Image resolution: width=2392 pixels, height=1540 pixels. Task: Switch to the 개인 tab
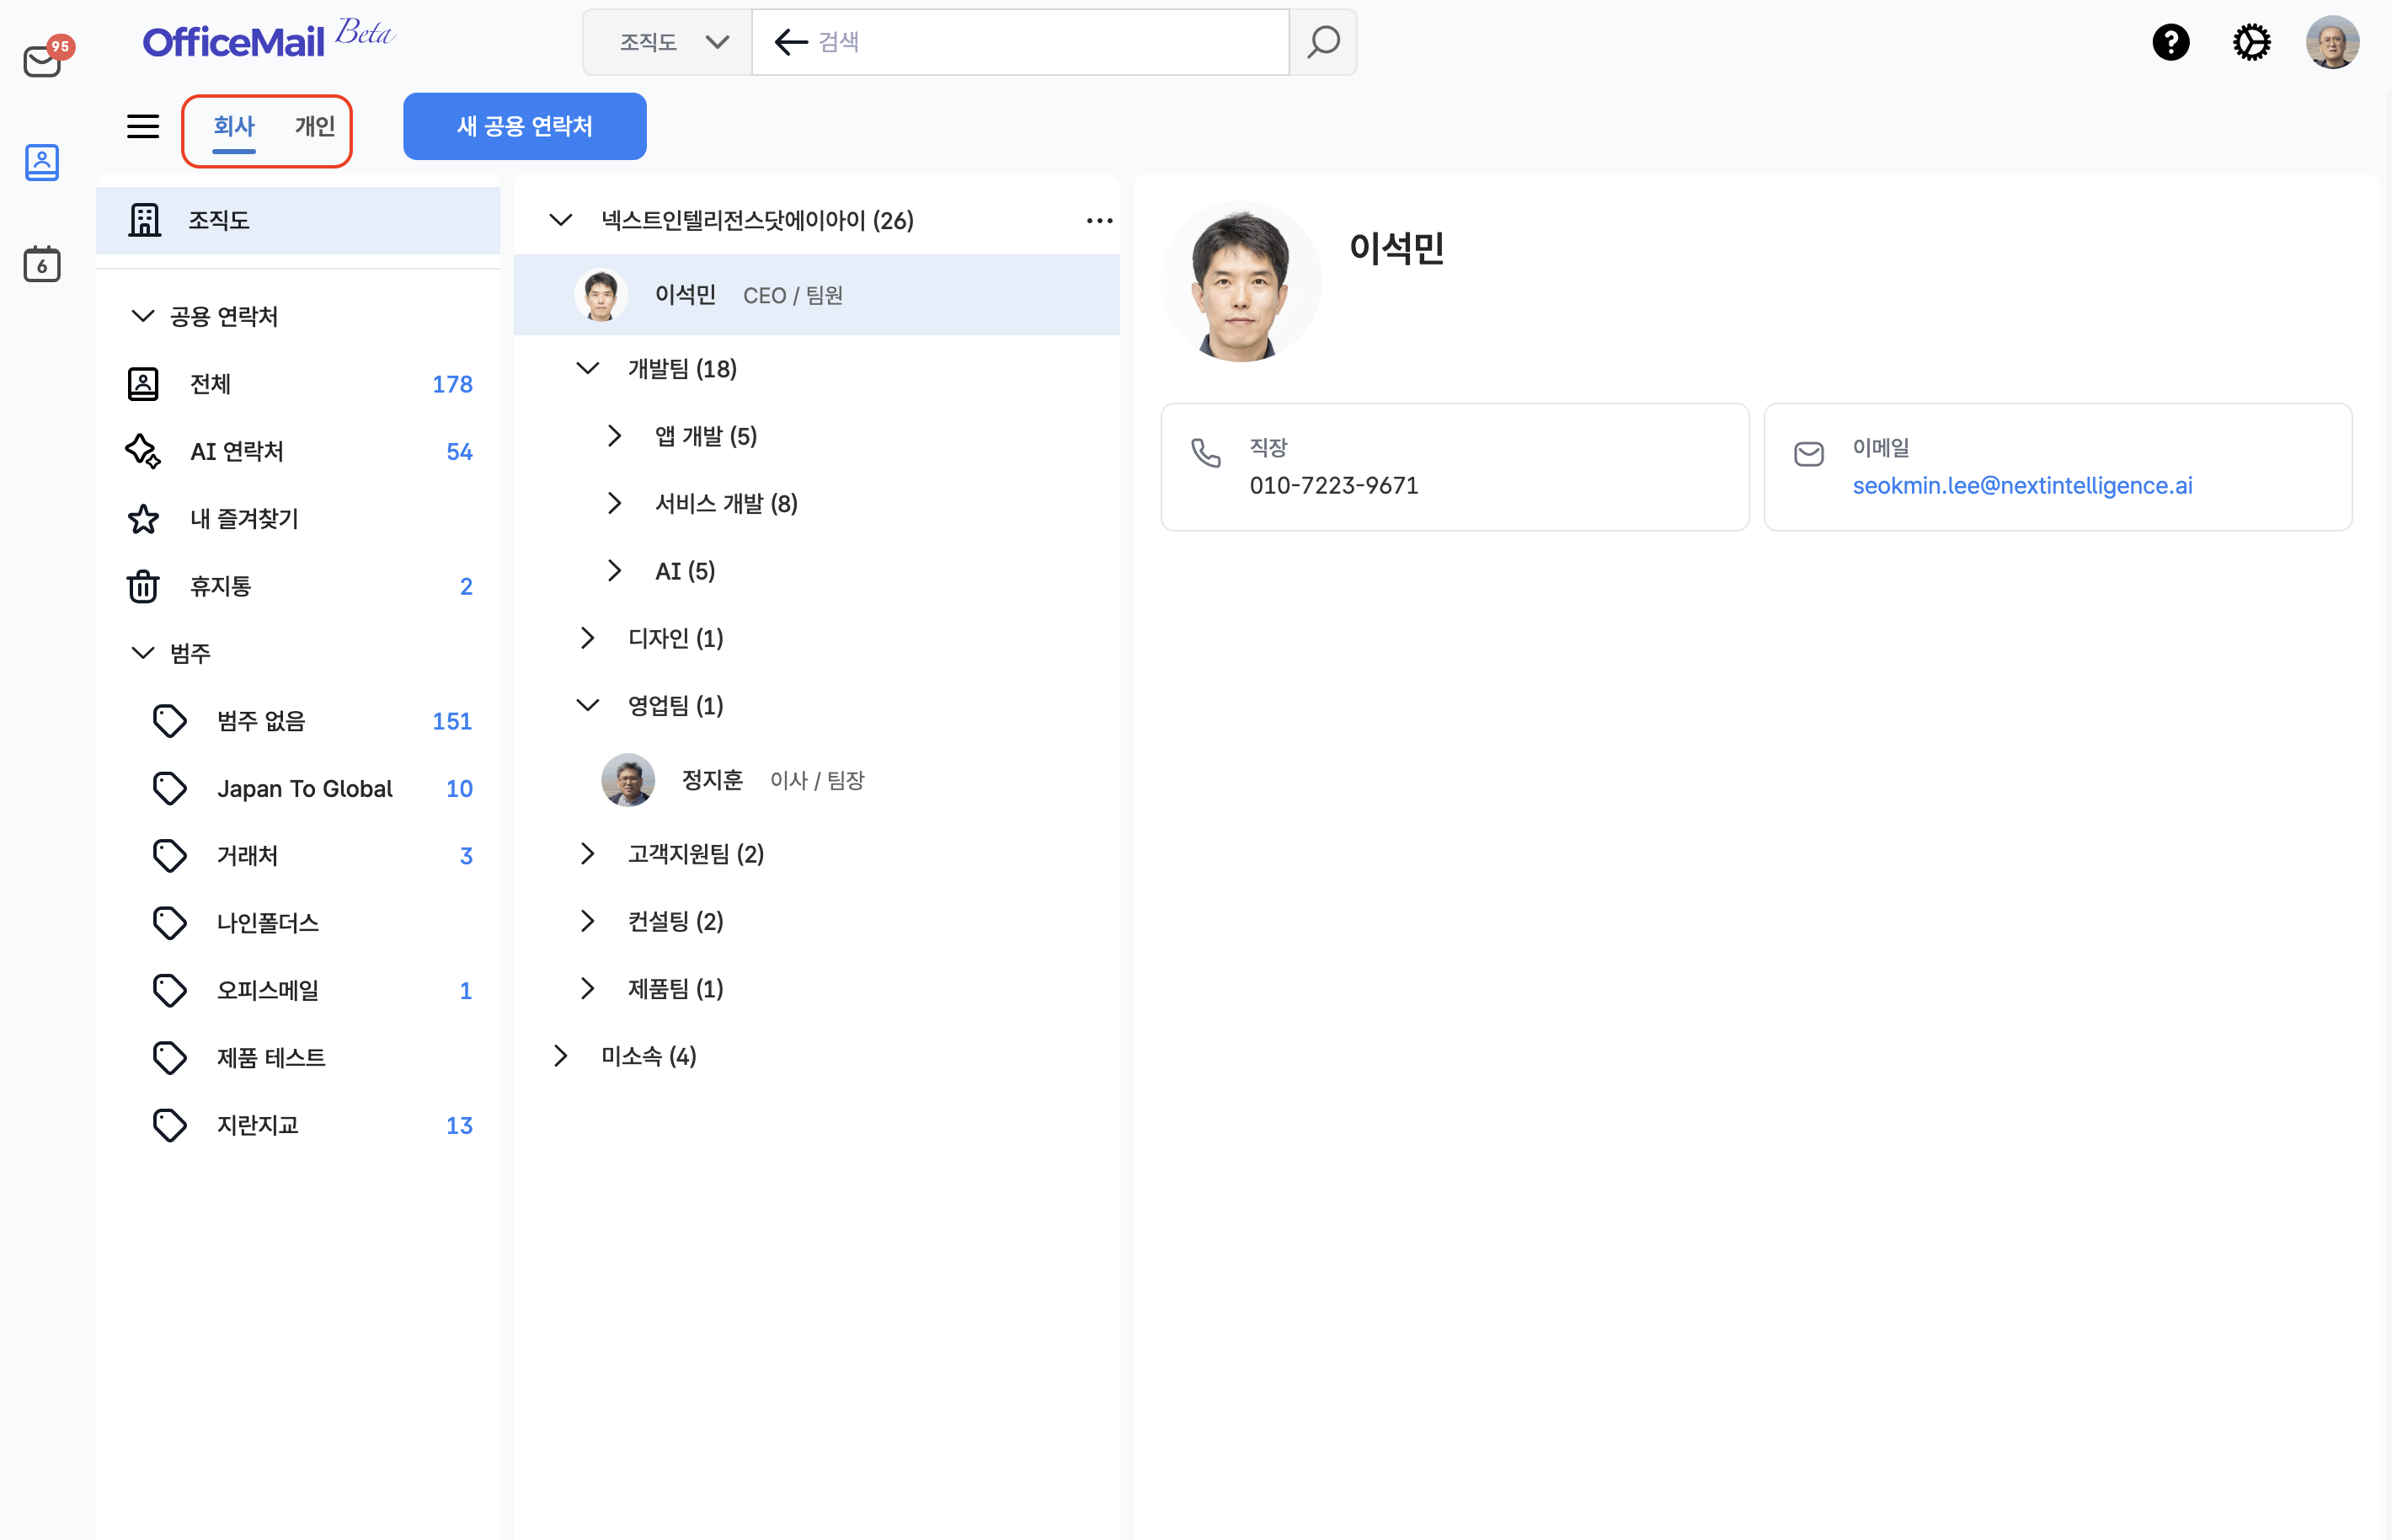(315, 126)
